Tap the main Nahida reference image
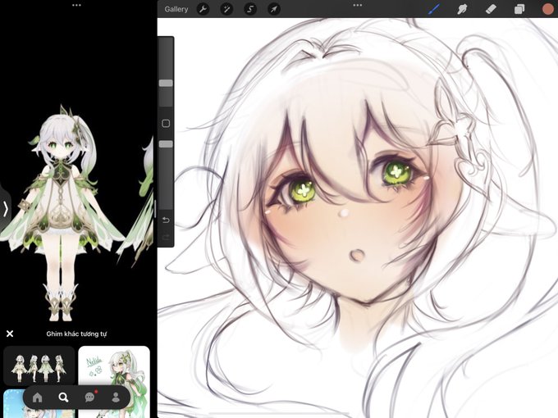This screenshot has width=558, height=418. (62, 212)
